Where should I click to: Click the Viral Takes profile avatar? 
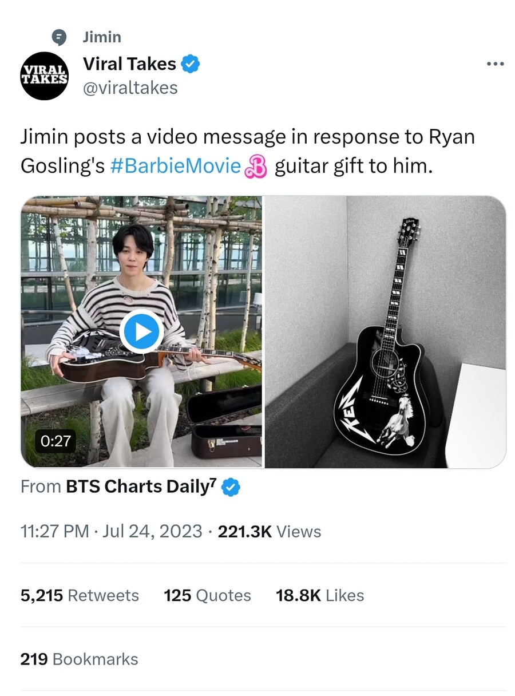pyautogui.click(x=44, y=76)
